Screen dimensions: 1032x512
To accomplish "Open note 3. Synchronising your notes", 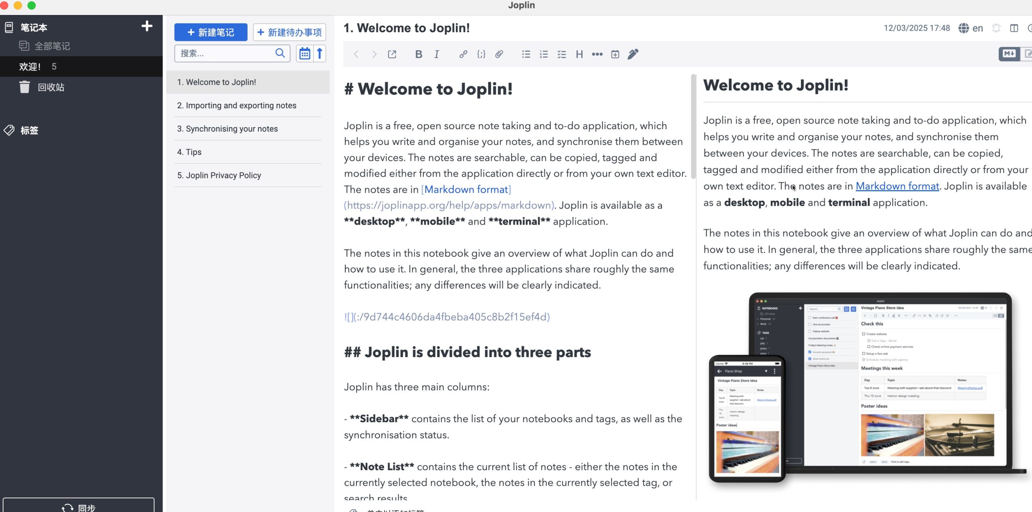I will 248,129.
